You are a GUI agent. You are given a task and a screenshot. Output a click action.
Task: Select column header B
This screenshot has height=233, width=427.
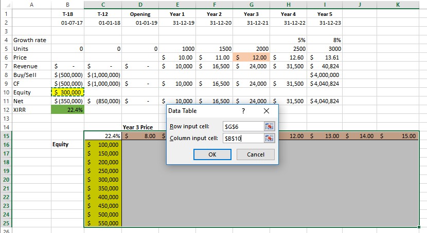coord(67,5)
